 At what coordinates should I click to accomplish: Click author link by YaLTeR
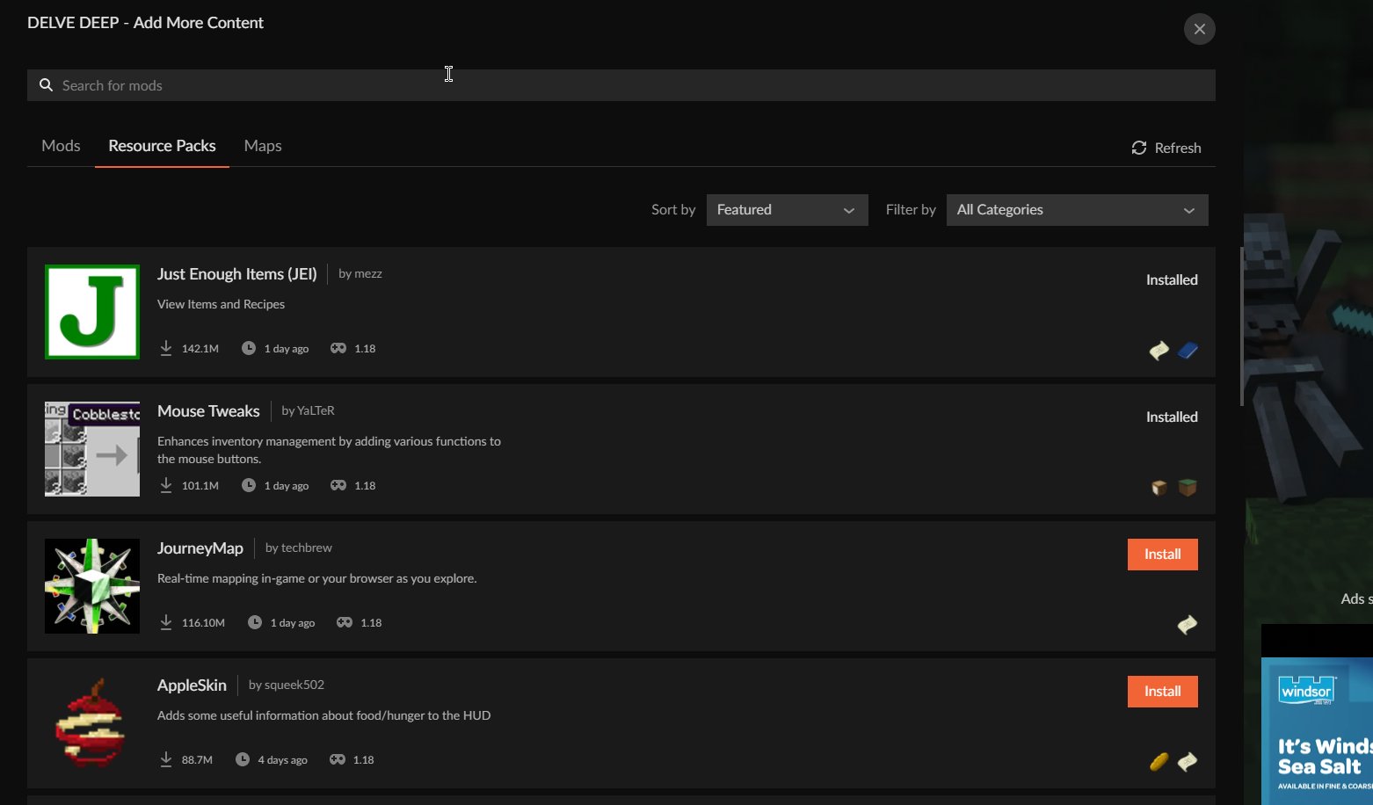click(308, 410)
